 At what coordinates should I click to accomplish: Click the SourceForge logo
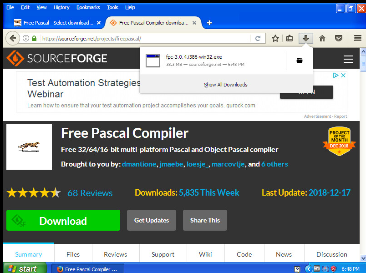click(x=57, y=58)
